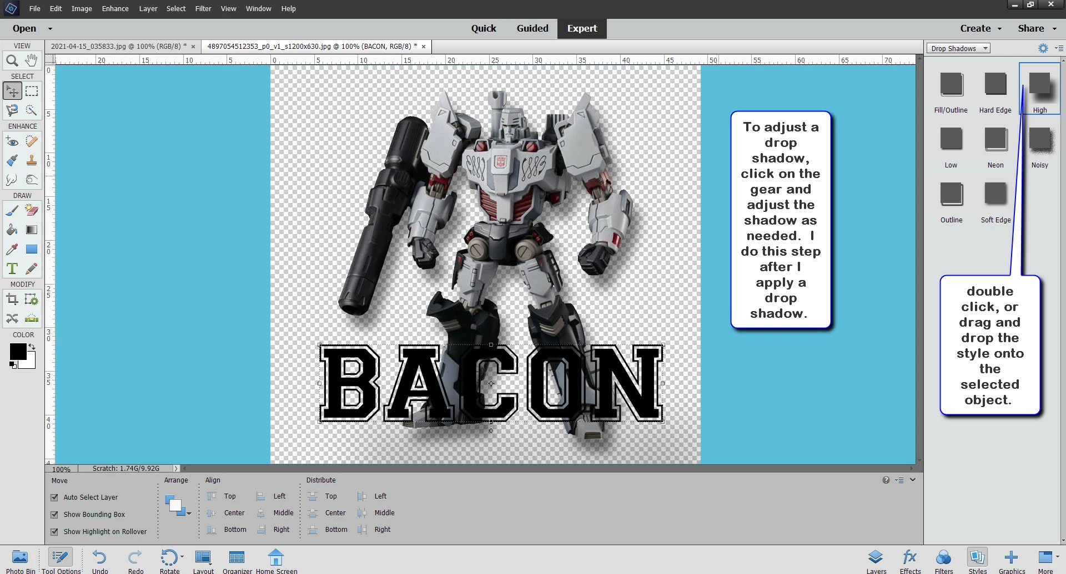Select the Spot Healing Brush tool
Image resolution: width=1066 pixels, height=574 pixels.
(x=32, y=141)
